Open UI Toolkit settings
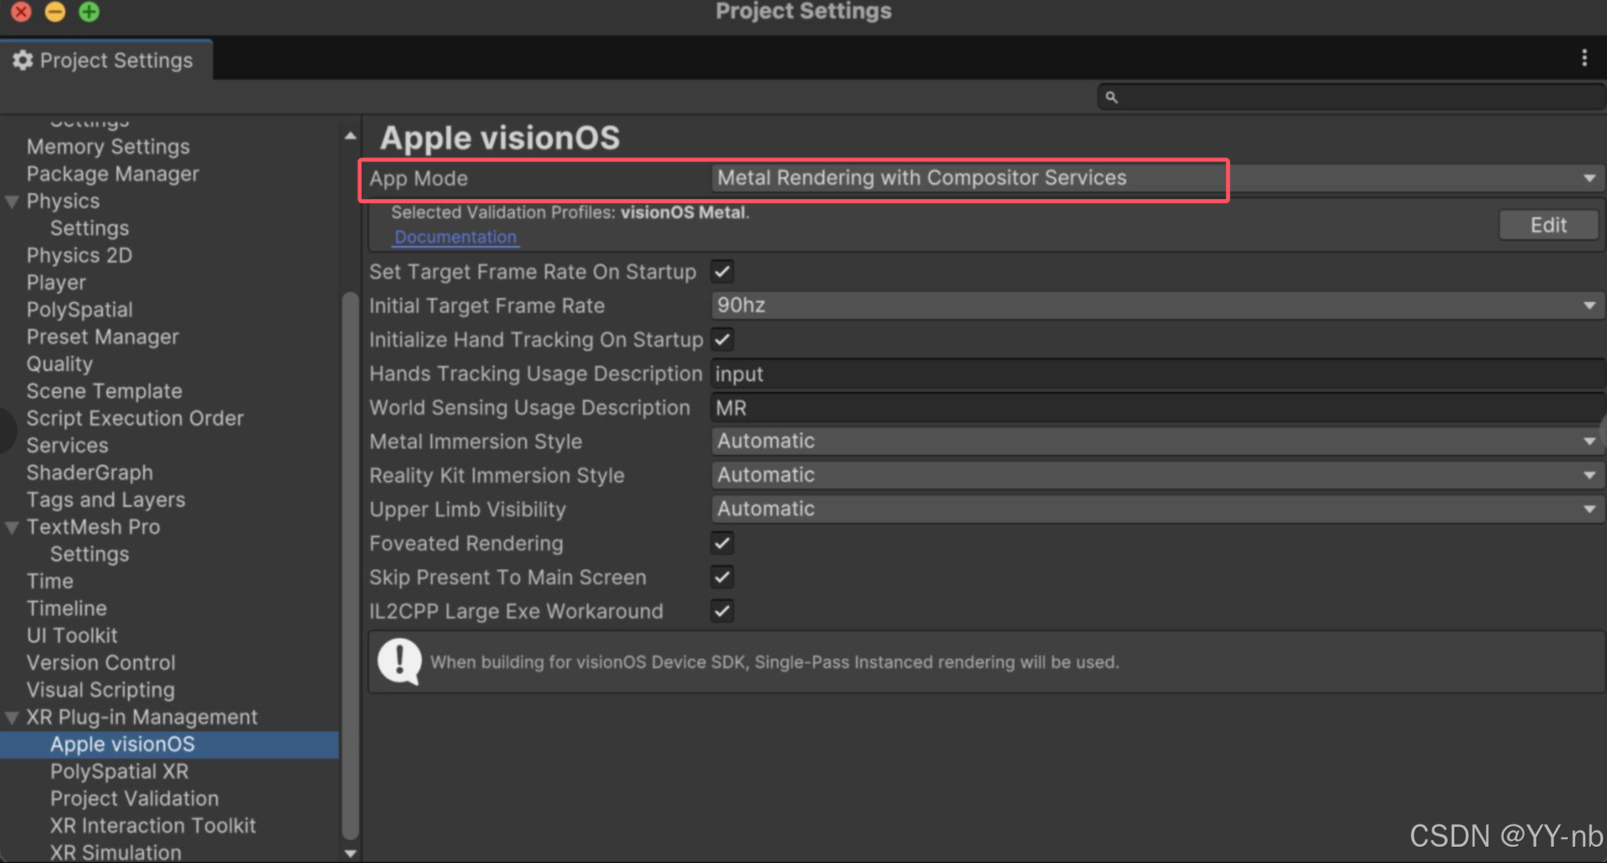The image size is (1607, 863). pos(72,635)
